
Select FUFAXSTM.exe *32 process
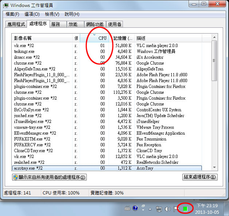[107, 139]
